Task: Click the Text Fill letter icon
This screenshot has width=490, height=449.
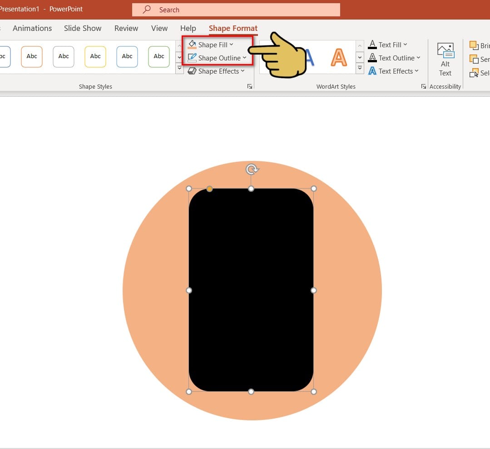Action: [x=372, y=45]
